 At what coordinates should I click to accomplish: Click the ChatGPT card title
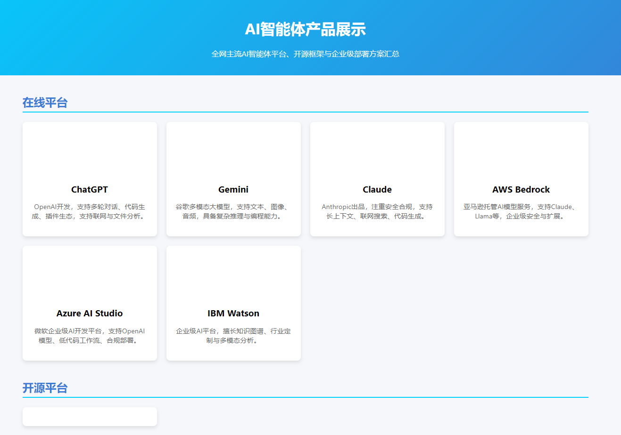(x=90, y=189)
